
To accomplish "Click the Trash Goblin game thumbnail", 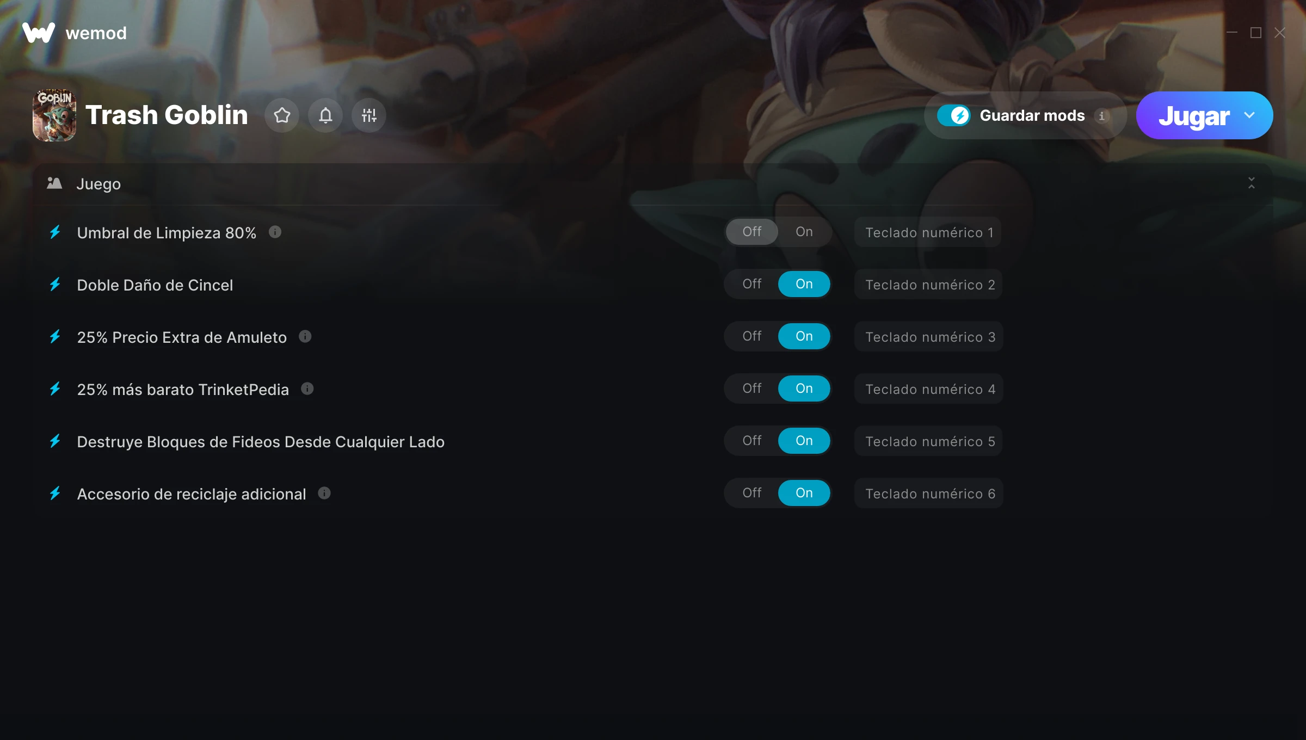I will 54,115.
